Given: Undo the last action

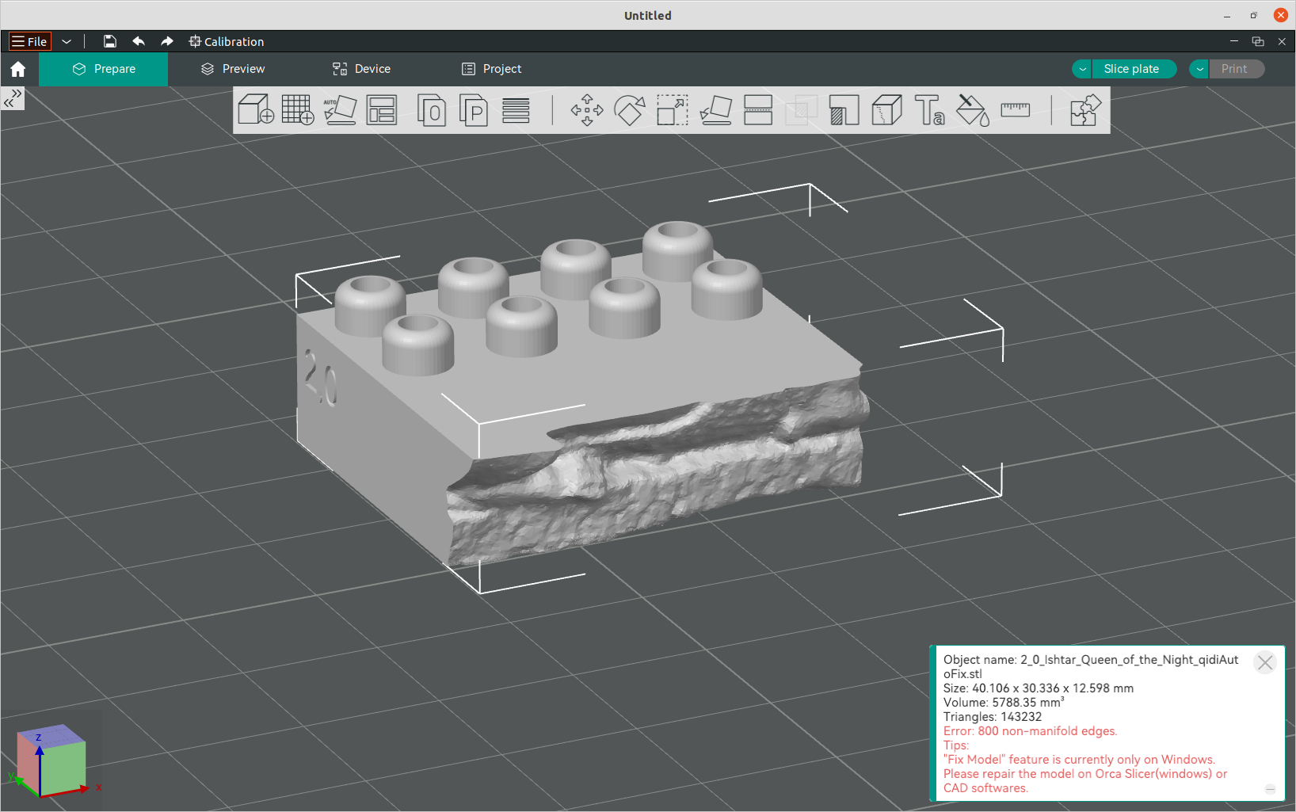Looking at the screenshot, I should click(x=139, y=41).
